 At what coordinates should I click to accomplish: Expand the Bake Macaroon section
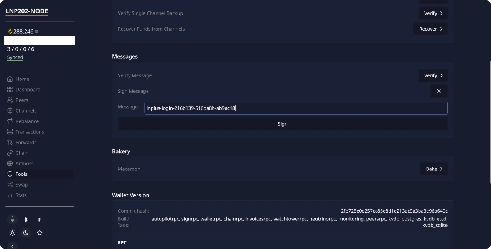click(433, 169)
